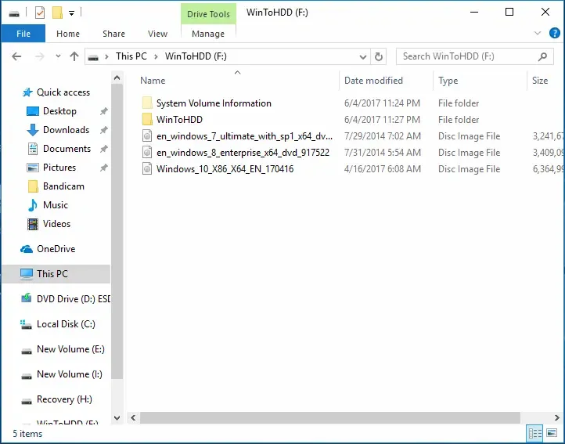The width and height of the screenshot is (565, 444).
Task: Sort by the Name column header
Action: click(x=153, y=81)
